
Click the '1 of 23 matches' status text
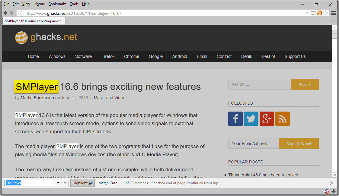(135, 183)
